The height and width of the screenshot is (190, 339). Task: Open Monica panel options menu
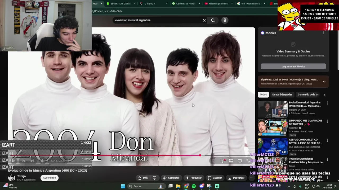pyautogui.click(x=323, y=33)
